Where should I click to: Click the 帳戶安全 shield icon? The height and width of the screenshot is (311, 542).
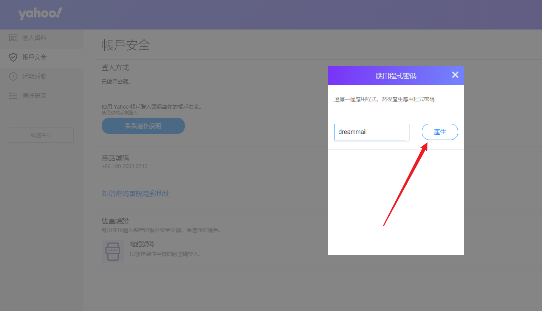click(x=13, y=57)
